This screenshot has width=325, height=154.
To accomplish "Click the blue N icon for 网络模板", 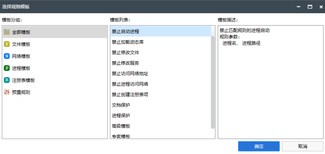I will pos(7,56).
